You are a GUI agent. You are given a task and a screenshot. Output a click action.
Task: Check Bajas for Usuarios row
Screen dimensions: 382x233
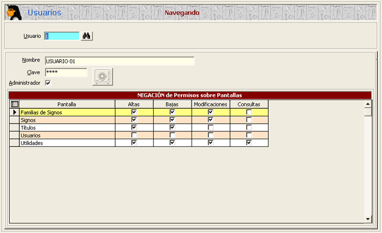point(172,135)
